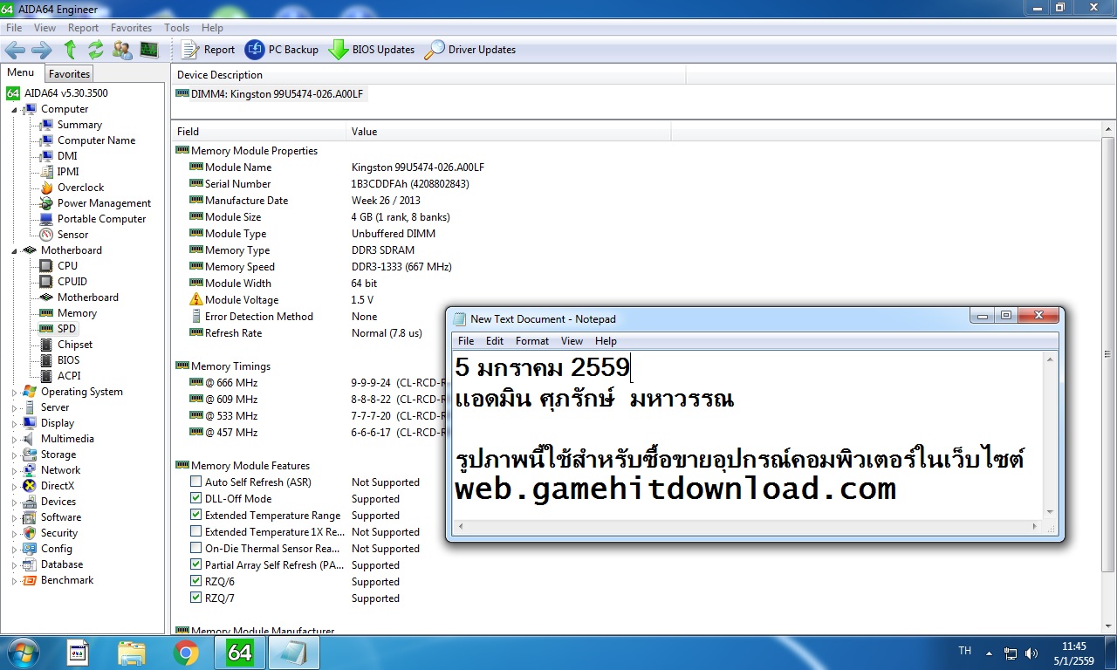Select the Overclock entry
1117x670 pixels.
[80, 188]
